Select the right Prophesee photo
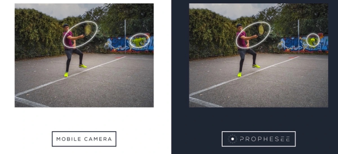This screenshot has width=338, height=154. tap(259, 55)
